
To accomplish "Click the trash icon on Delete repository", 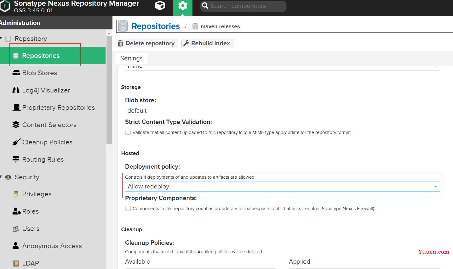I will coord(120,43).
